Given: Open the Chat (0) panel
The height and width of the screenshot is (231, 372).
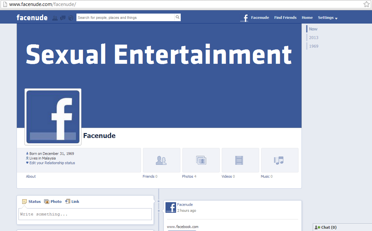Looking at the screenshot, I should click(342, 227).
